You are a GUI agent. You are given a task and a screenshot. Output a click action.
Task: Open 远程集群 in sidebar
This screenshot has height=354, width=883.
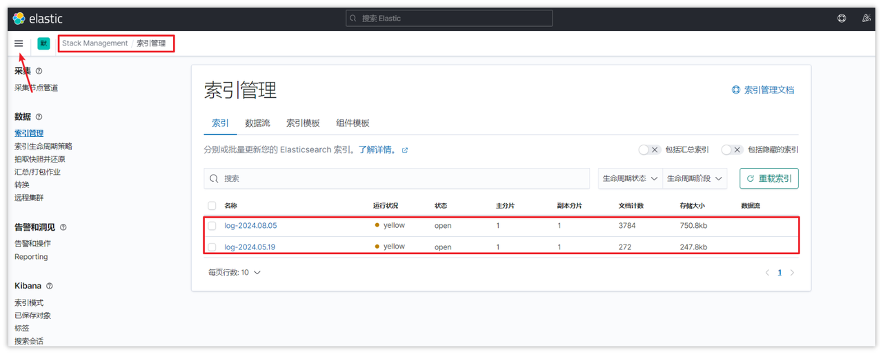point(29,198)
